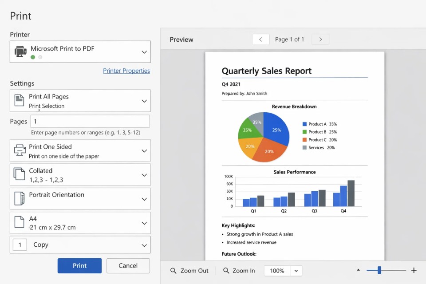426x284 pixels.
Task: Open Printer Properties
Action: point(126,71)
